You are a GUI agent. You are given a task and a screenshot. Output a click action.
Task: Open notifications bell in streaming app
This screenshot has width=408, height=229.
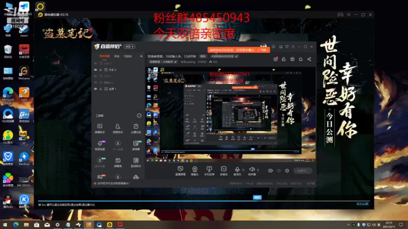coord(300,59)
